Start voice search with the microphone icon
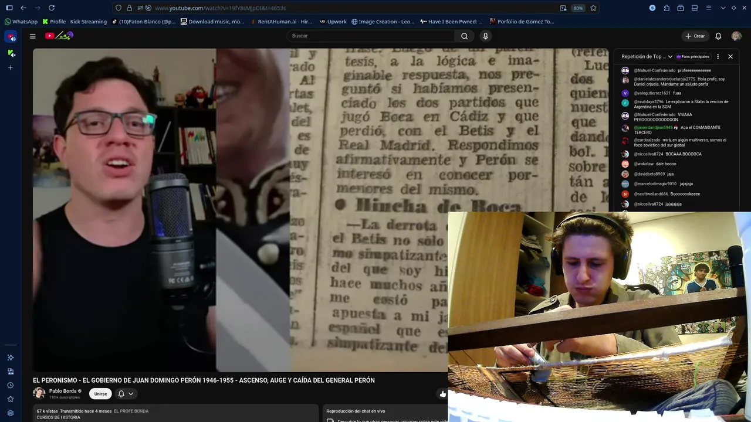751x422 pixels. 485,36
